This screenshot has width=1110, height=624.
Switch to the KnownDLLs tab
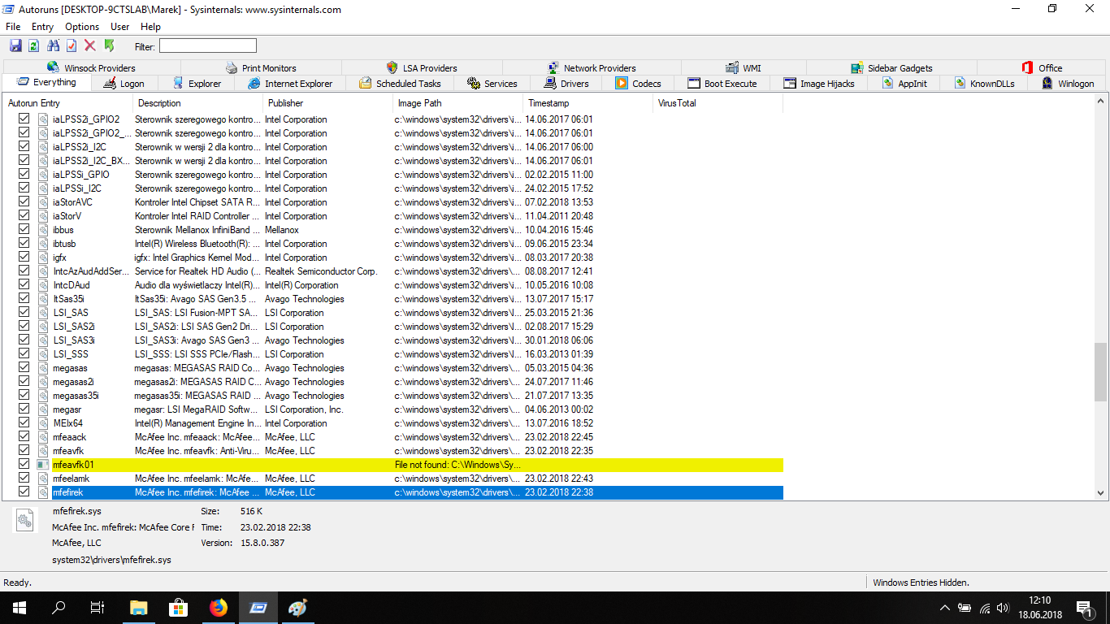(984, 84)
